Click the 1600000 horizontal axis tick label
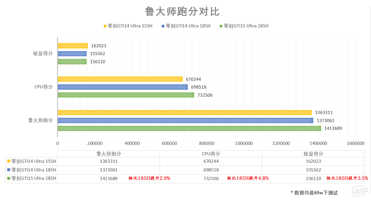371x200 pixels. pos(356,143)
